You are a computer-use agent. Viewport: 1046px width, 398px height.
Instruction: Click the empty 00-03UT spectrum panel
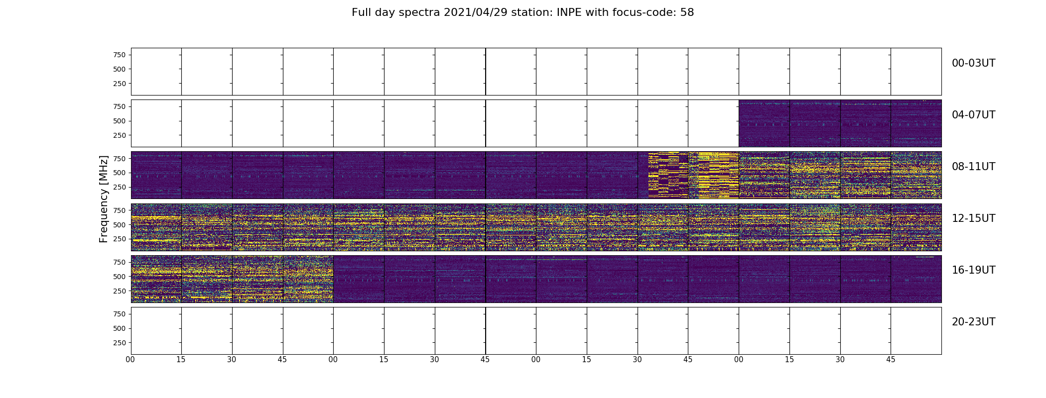coord(536,72)
